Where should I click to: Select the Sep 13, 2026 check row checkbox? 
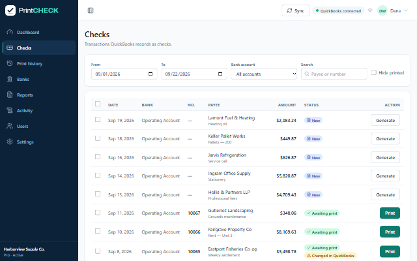[x=98, y=194]
